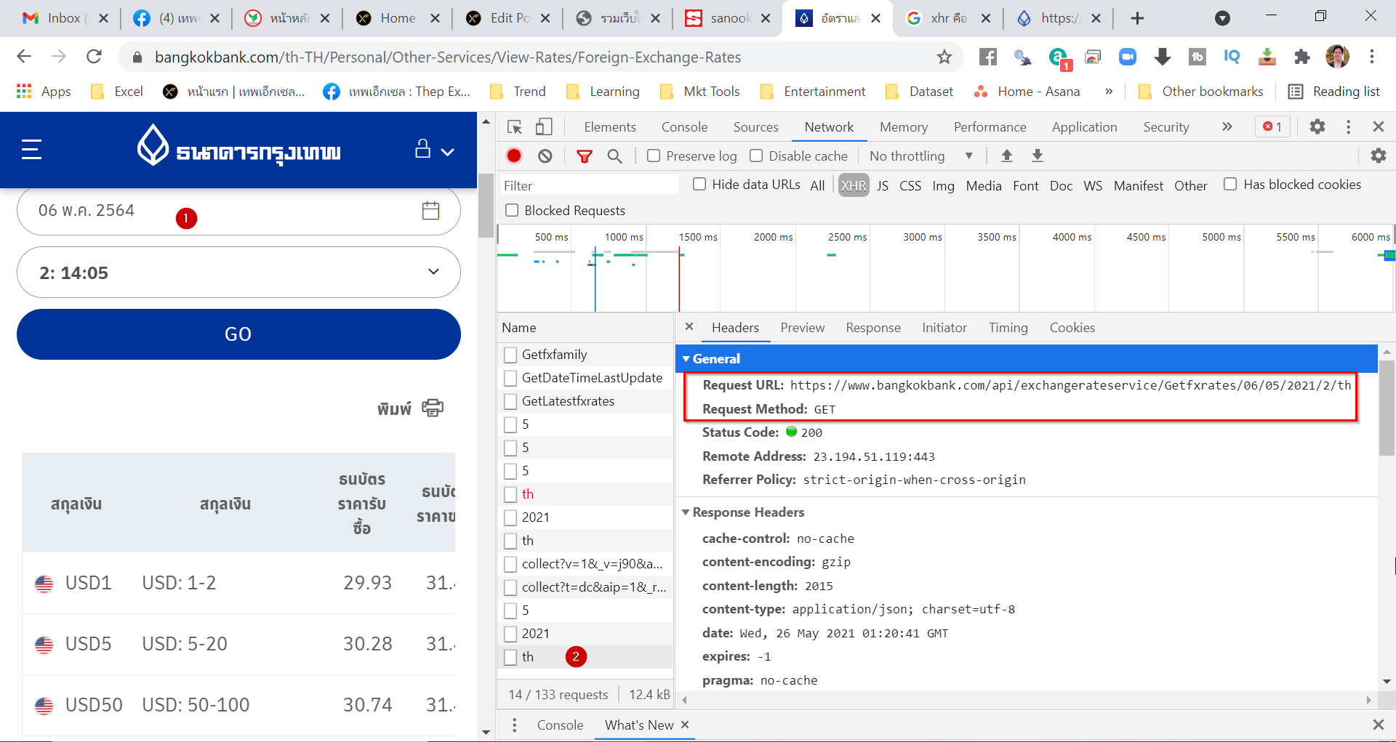Image resolution: width=1396 pixels, height=742 pixels.
Task: Open the network filter toolbar
Action: [x=584, y=156]
